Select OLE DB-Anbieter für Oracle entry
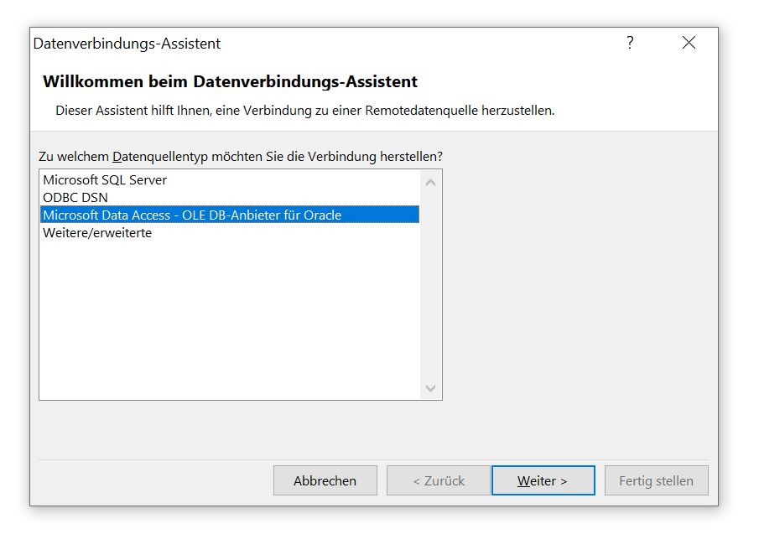Screen dimensions: 759x555 (x=230, y=215)
